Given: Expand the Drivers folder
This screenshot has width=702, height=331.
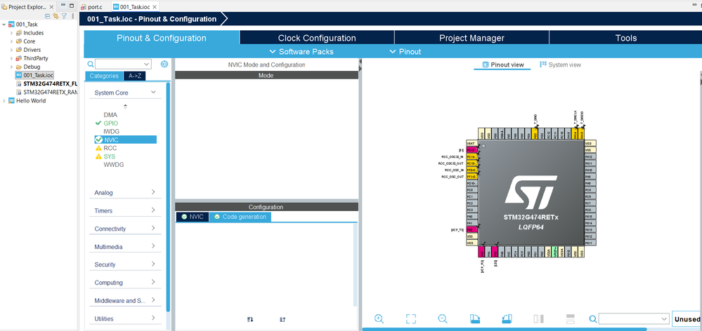Looking at the screenshot, I should coord(11,50).
